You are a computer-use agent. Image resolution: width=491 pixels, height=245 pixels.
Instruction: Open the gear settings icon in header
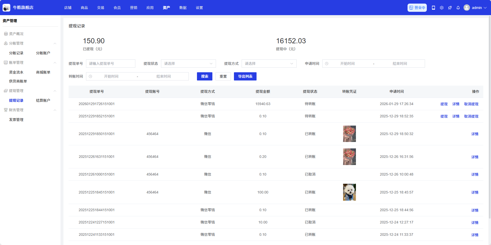pos(442,8)
